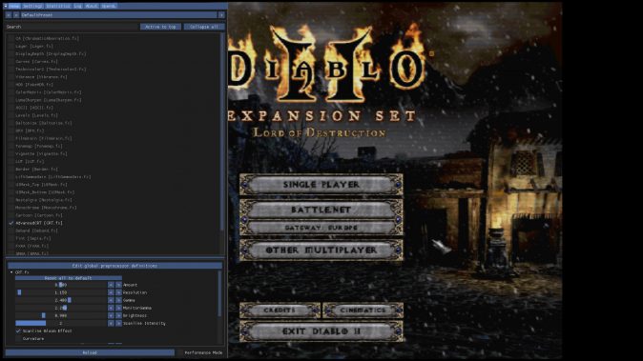This screenshot has height=361, width=643.
Task: Open the Statistics tab
Action: [x=58, y=6]
